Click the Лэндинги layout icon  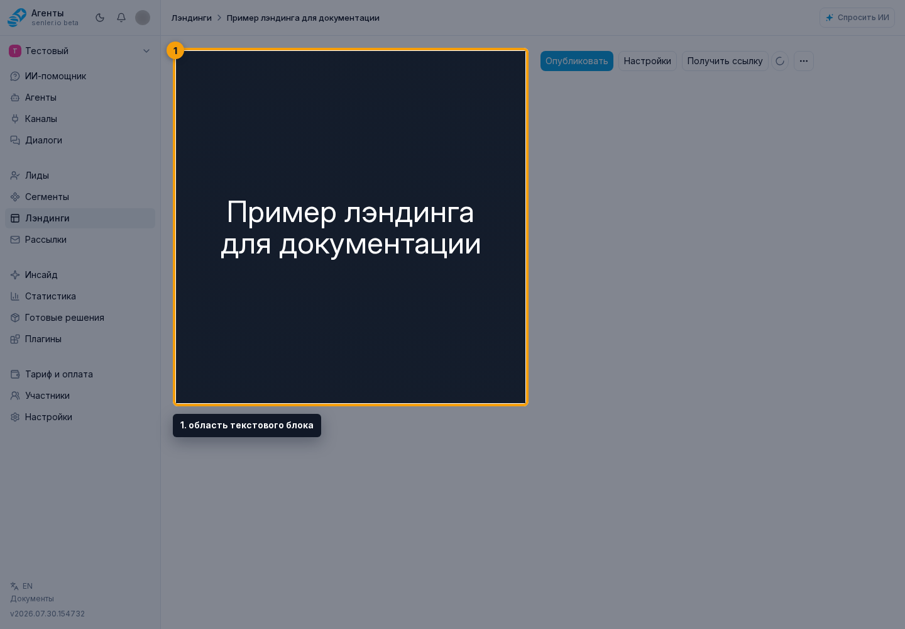tap(15, 218)
